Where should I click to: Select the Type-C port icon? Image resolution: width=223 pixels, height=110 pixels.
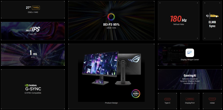coord(168,99)
